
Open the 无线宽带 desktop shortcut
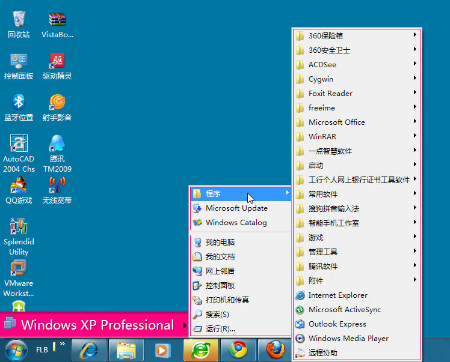[57, 190]
